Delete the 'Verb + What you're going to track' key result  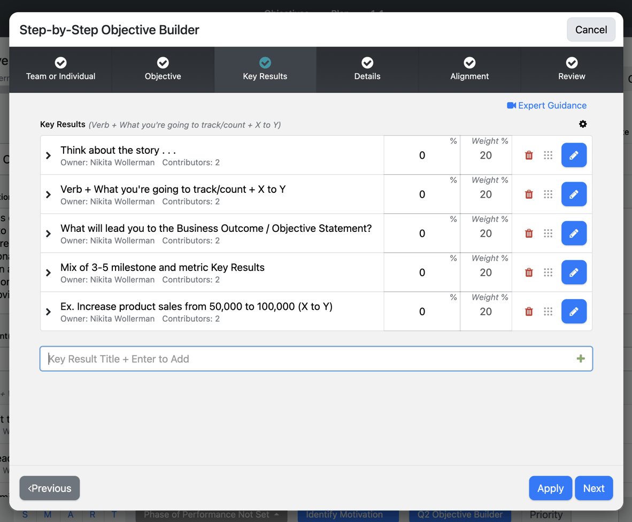tap(529, 194)
